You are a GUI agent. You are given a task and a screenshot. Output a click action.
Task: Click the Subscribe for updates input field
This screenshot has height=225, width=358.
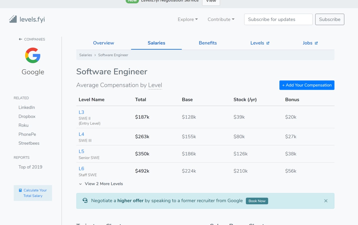coord(278,19)
